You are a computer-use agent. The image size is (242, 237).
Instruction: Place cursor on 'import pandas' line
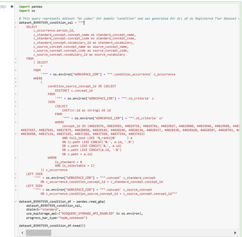click(31, 7)
